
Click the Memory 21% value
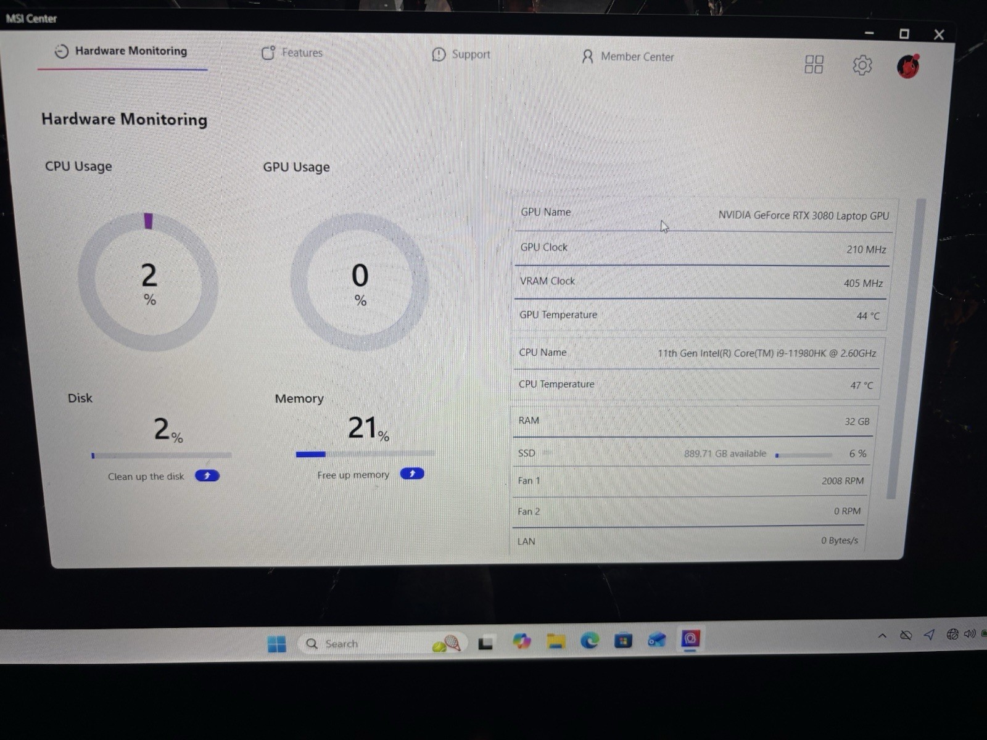tap(368, 428)
